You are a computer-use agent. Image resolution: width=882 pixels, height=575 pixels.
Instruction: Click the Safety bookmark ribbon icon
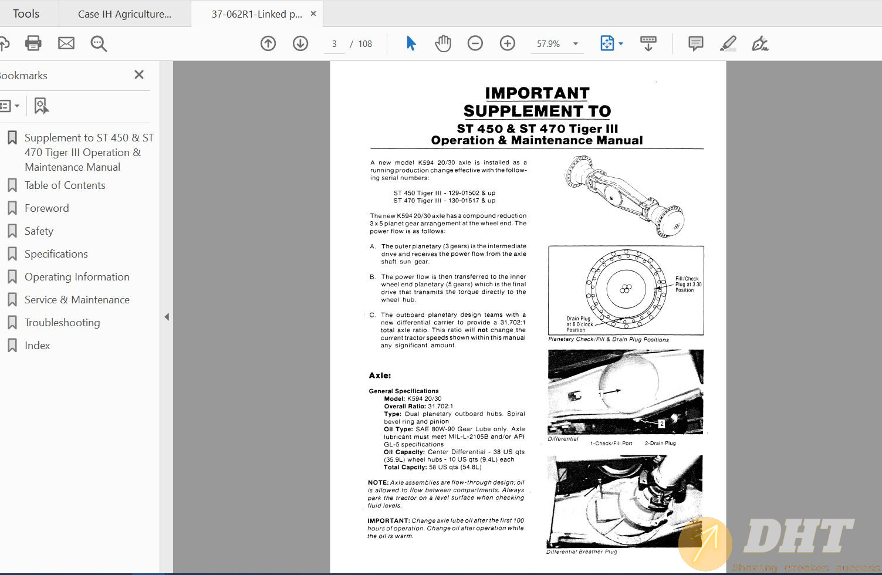pos(12,231)
